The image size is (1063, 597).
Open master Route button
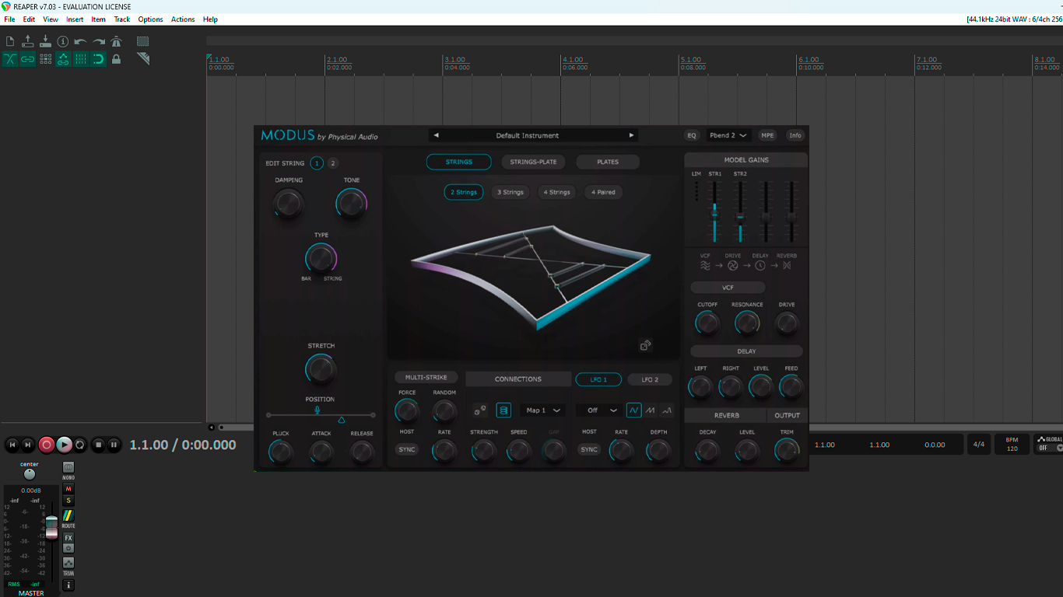pos(68,515)
